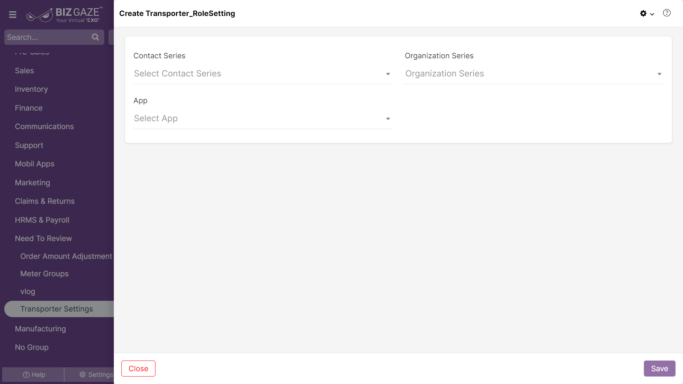Open the help question-mark icon

coord(667,13)
